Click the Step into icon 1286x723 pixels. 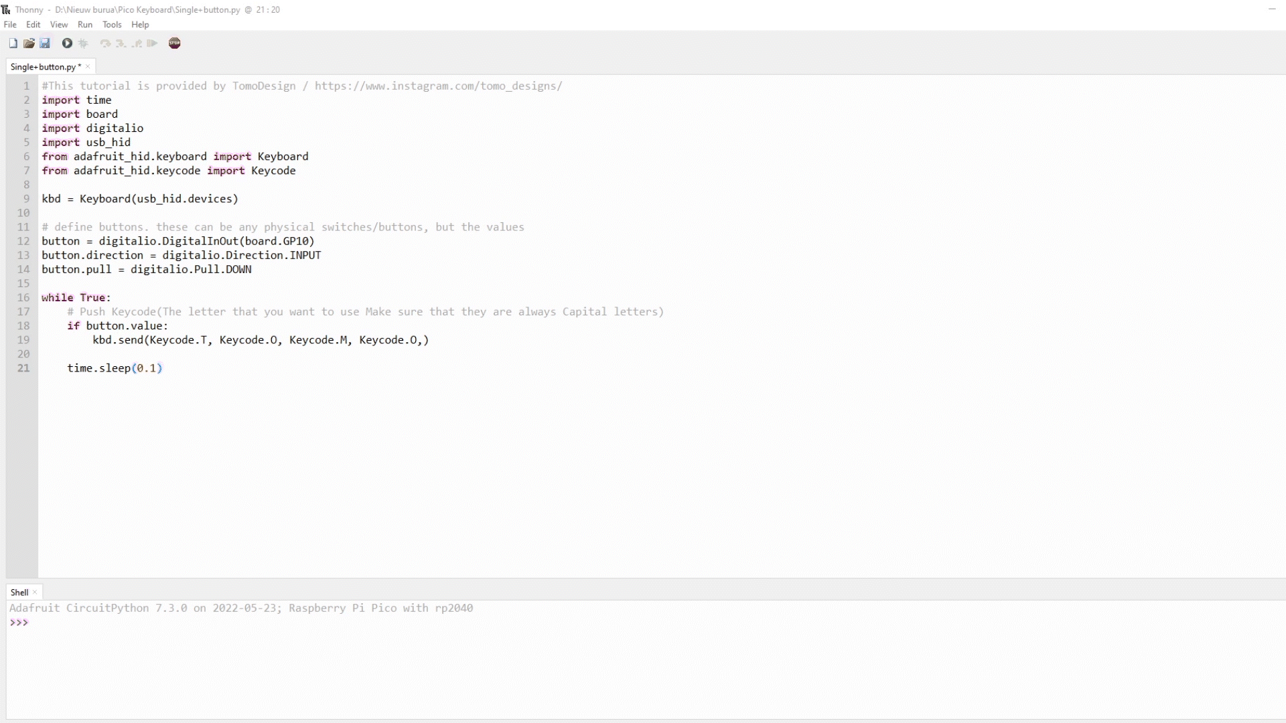(x=121, y=44)
